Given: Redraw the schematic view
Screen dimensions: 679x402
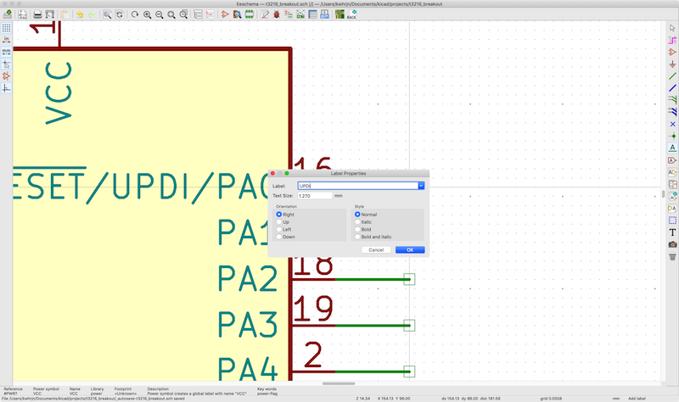Looking at the screenshot, I should (x=135, y=14).
